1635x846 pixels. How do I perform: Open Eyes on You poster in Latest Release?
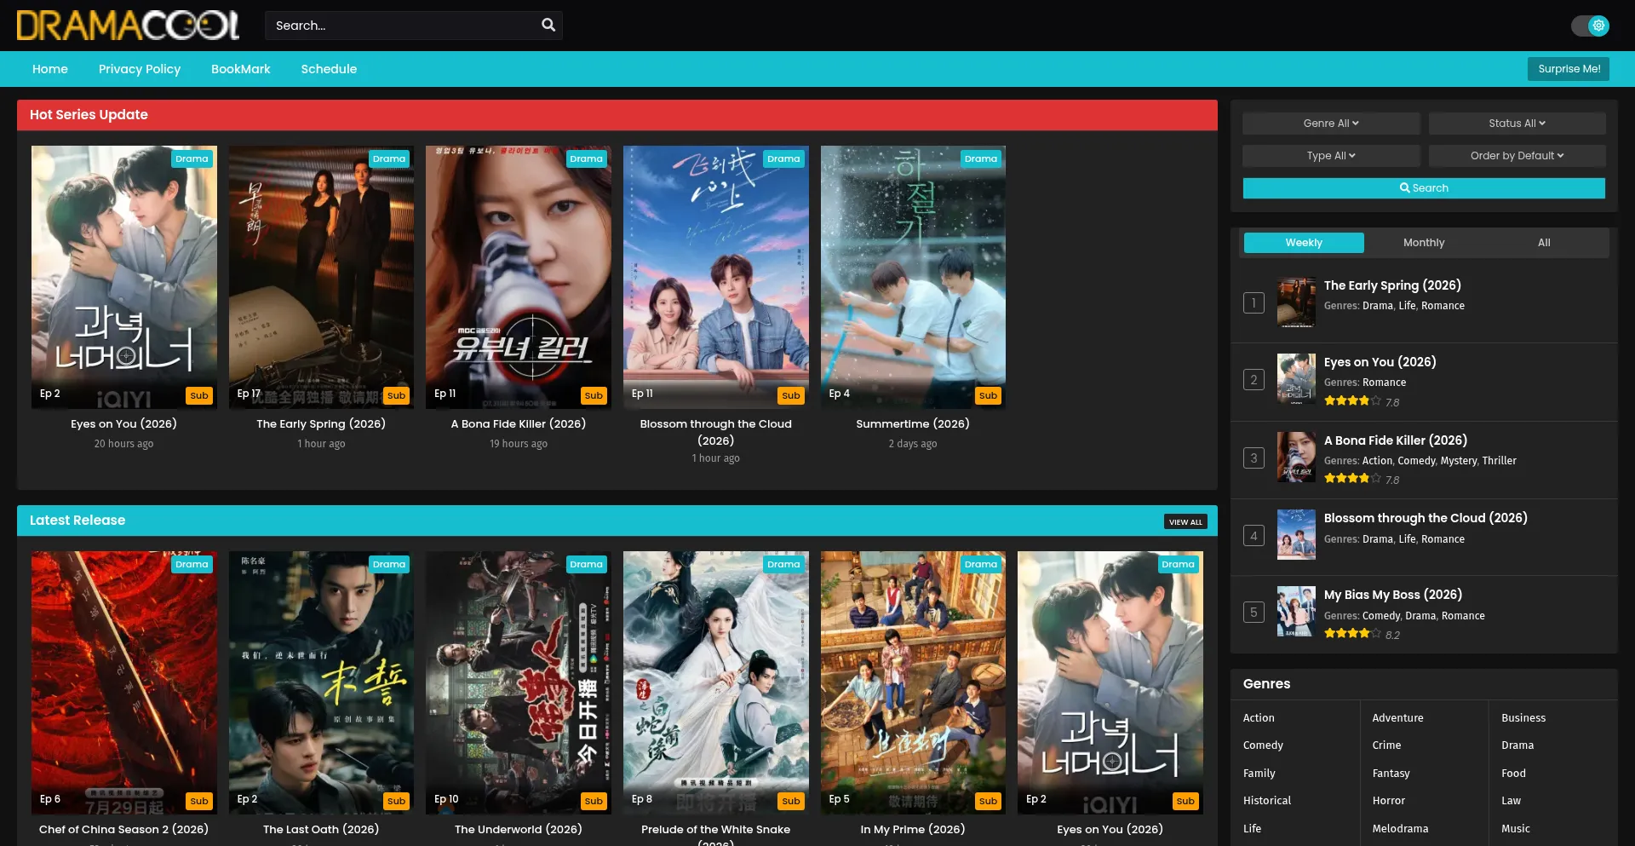point(1110,682)
